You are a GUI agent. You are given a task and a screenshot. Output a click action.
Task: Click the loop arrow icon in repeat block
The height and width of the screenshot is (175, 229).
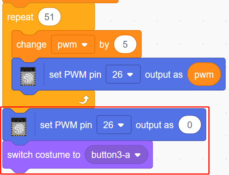point(84,100)
